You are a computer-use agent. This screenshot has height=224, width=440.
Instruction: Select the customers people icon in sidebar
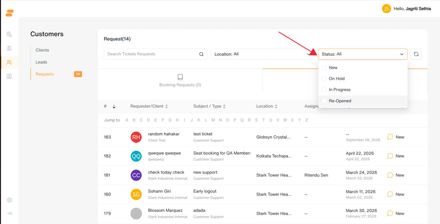click(9, 63)
